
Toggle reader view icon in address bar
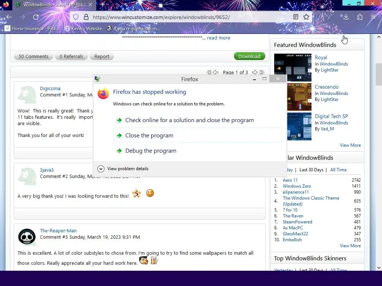pyautogui.click(x=295, y=17)
